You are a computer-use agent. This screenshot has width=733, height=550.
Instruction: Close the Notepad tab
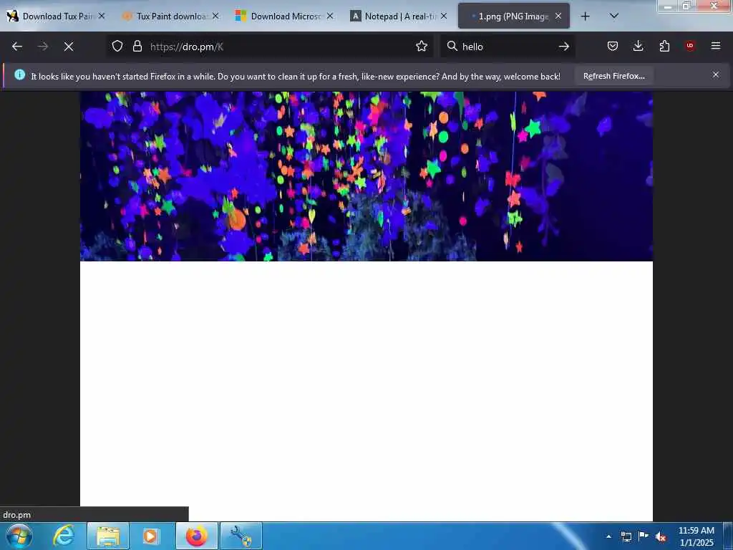pyautogui.click(x=444, y=16)
